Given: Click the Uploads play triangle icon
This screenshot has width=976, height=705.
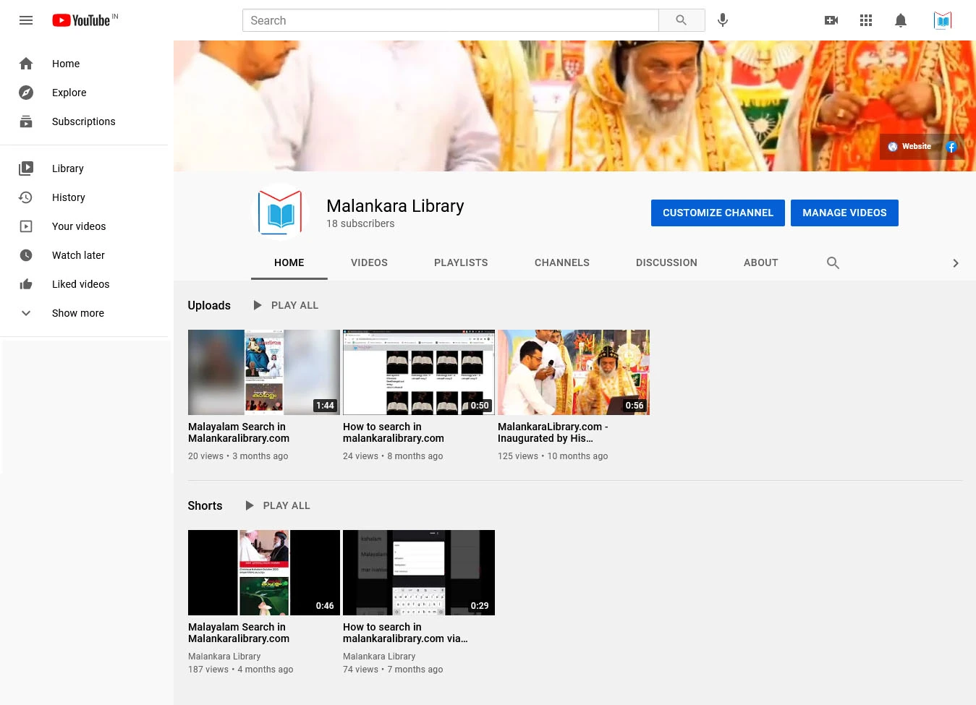Looking at the screenshot, I should (257, 305).
